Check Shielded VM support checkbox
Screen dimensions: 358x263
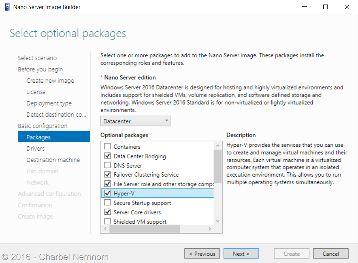[x=108, y=221]
